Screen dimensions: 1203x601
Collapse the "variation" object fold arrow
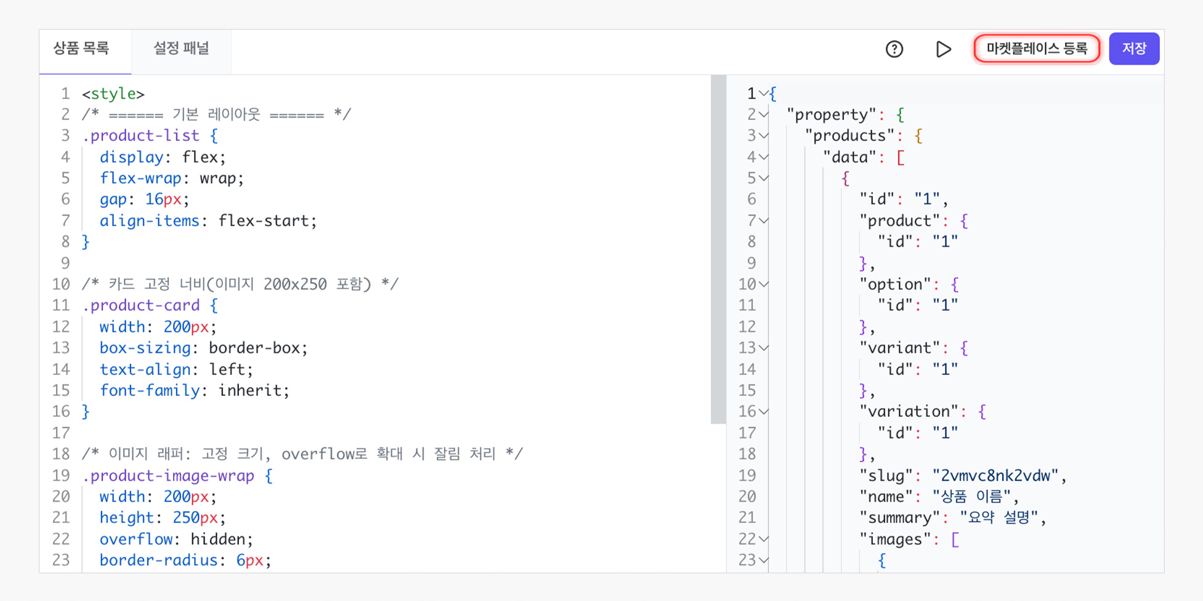[764, 411]
